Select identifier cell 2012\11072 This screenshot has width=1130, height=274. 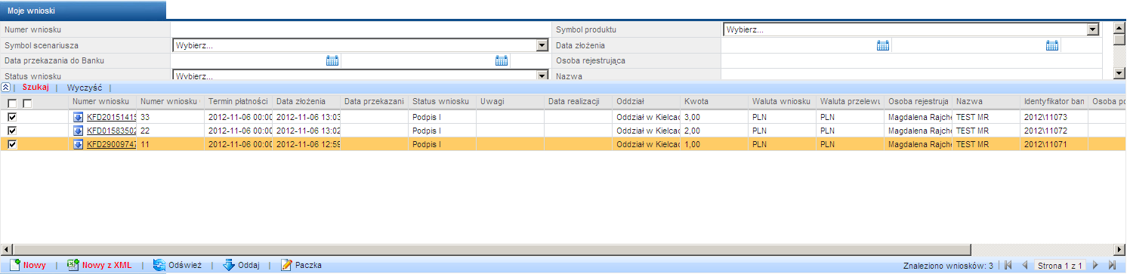1054,131
